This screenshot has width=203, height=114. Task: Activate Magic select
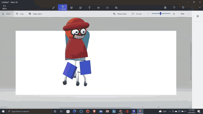point(35,14)
